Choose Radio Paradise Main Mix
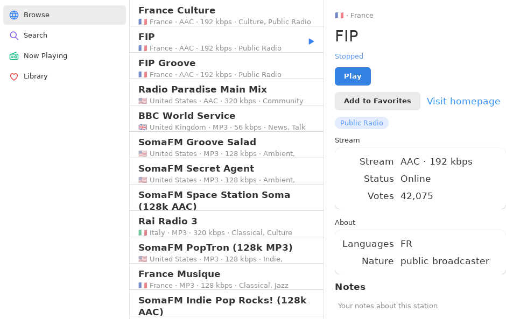The image size is (506, 319). tap(227, 92)
